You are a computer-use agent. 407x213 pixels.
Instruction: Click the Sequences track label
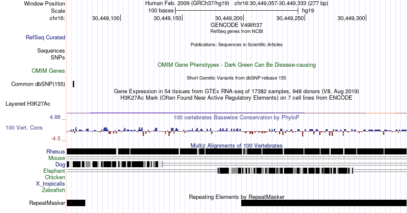click(51, 50)
